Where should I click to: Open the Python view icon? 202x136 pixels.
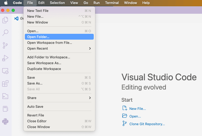coord(5,121)
